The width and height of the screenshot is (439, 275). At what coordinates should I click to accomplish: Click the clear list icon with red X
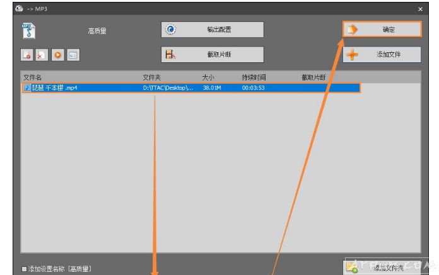pos(42,55)
